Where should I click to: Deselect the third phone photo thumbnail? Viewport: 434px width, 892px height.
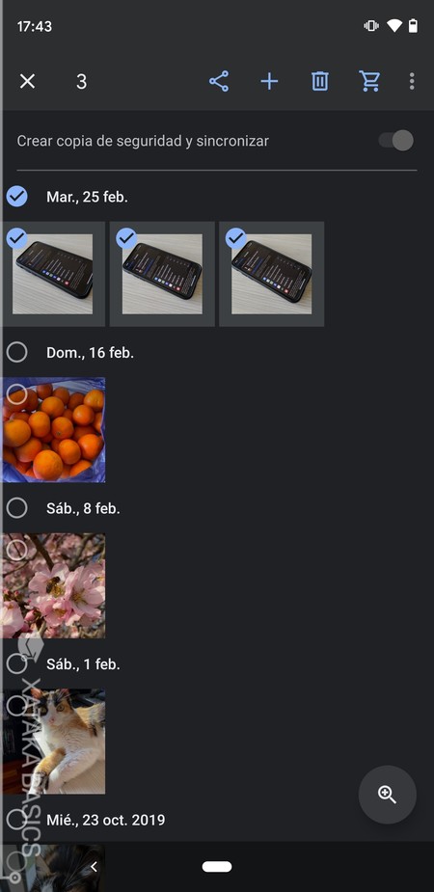click(271, 274)
